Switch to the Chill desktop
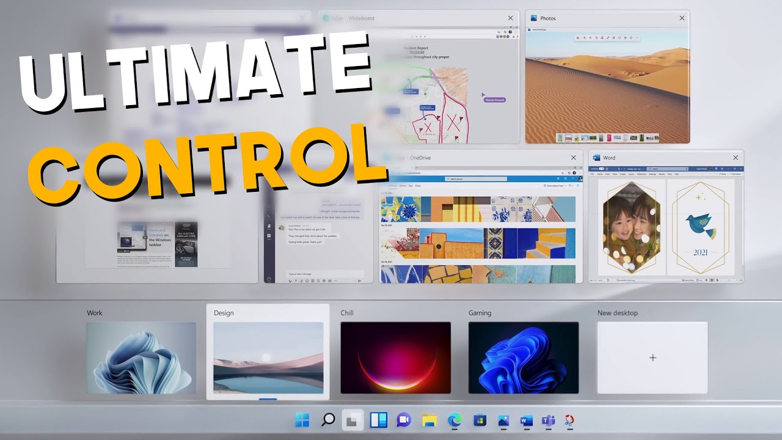Viewport: 782px width, 440px height. pyautogui.click(x=395, y=358)
